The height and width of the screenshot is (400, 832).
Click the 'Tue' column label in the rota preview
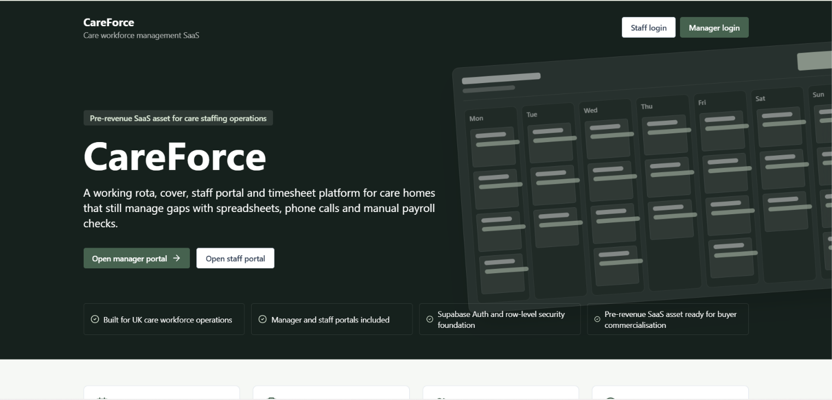tap(532, 115)
